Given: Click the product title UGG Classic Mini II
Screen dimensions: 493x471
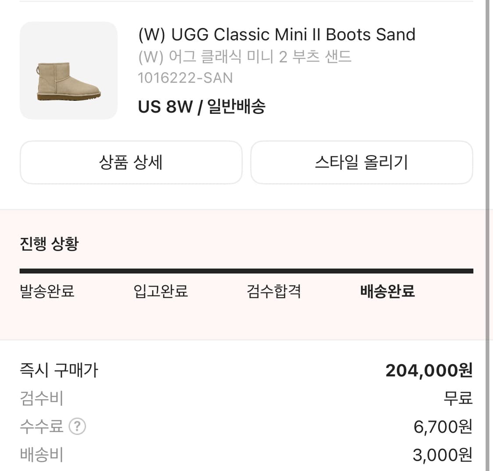Looking at the screenshot, I should pos(277,34).
